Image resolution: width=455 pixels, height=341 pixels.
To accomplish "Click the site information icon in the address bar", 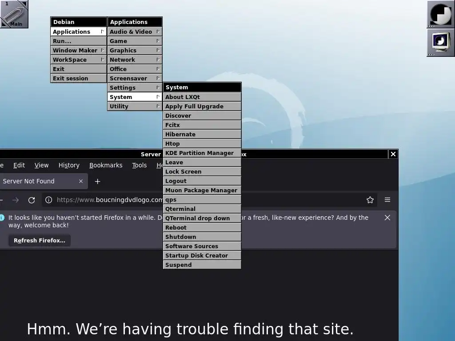I will (49, 200).
